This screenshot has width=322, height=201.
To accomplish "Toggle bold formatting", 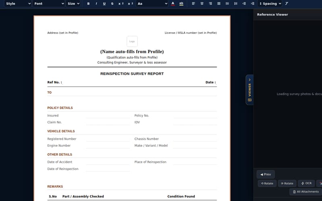I will (x=88, y=4).
